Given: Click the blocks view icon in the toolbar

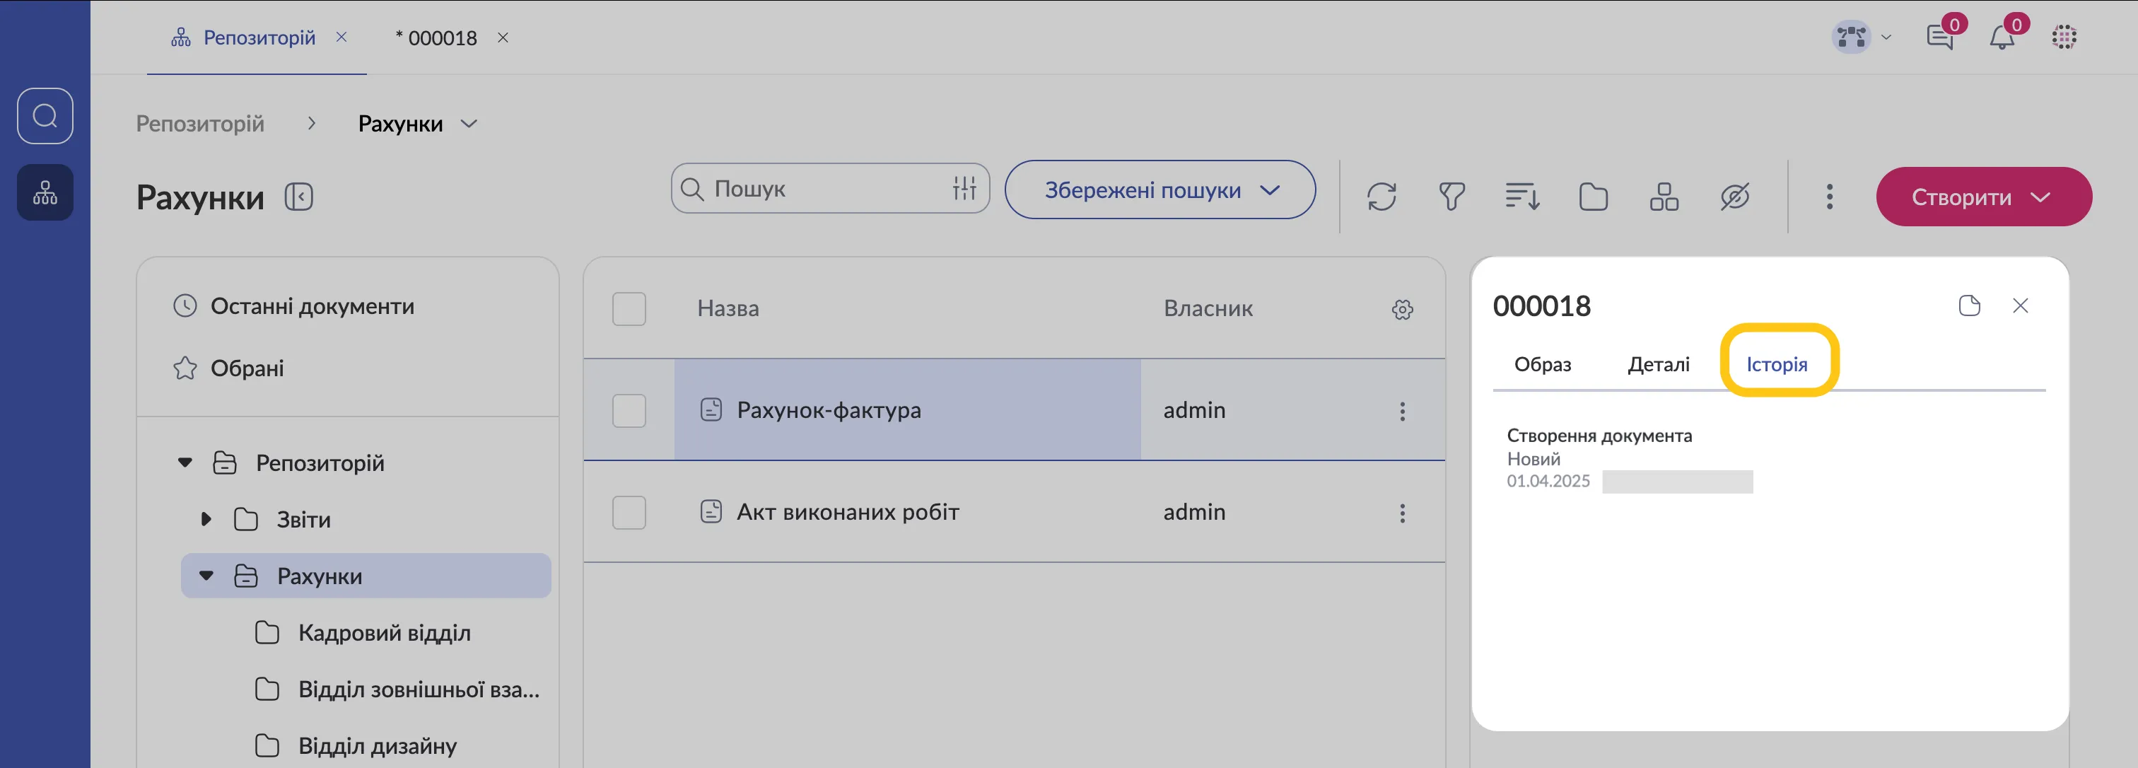Looking at the screenshot, I should pyautogui.click(x=1664, y=197).
